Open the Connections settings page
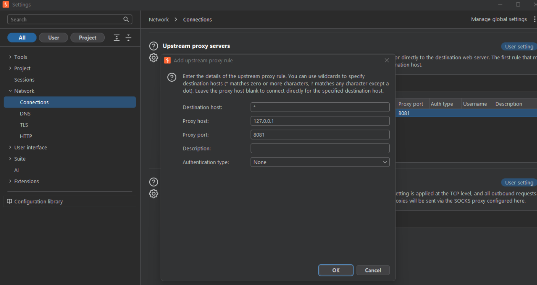 click(70, 102)
